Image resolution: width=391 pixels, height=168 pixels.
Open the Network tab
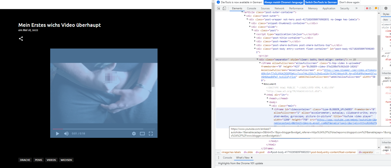279,8
